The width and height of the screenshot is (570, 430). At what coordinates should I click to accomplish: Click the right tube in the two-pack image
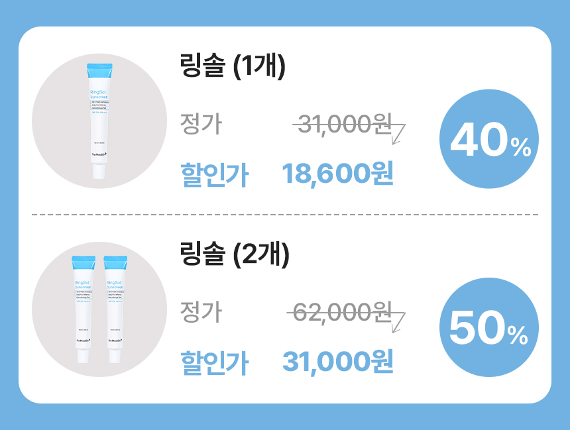[115, 308]
